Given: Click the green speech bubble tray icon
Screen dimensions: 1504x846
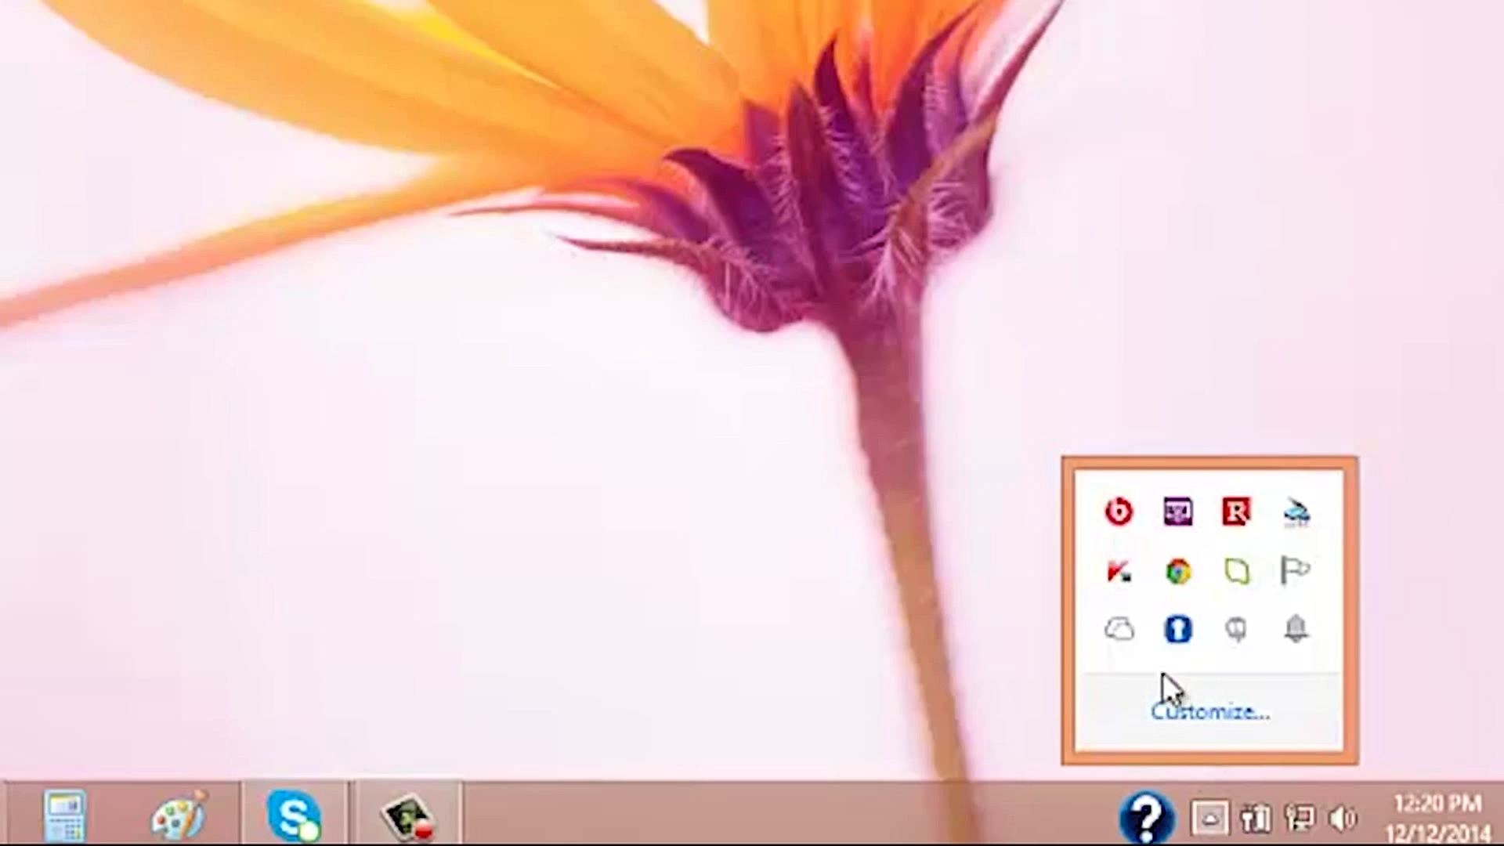Looking at the screenshot, I should click(1236, 571).
